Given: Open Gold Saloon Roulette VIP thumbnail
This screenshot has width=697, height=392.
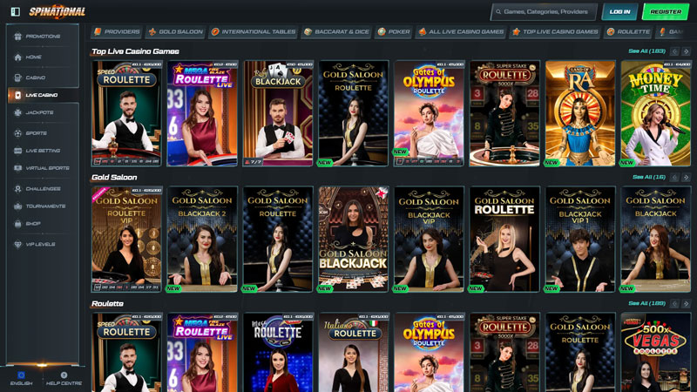Looking at the screenshot, I should (126, 239).
